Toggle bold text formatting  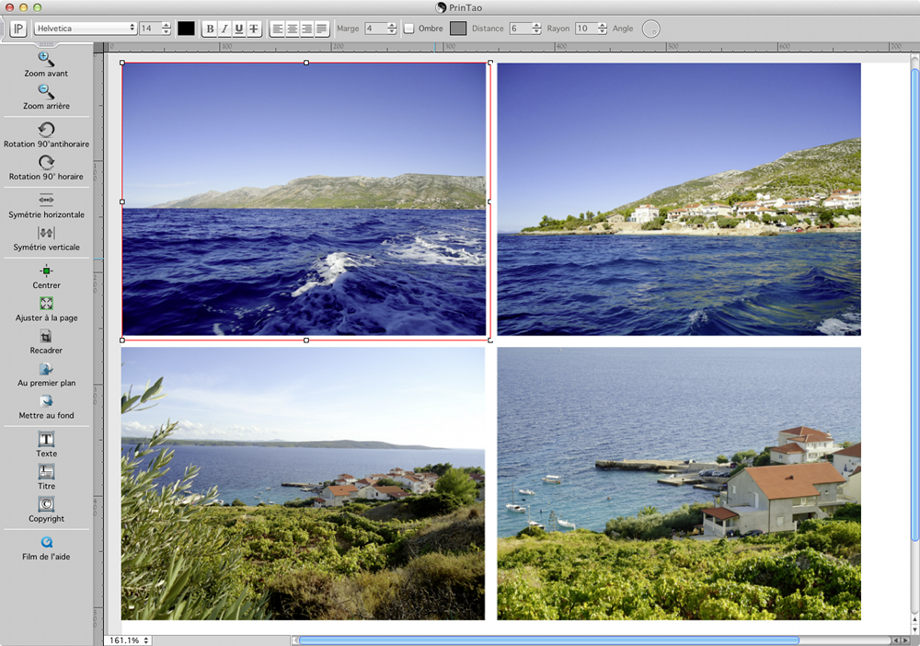(x=210, y=29)
